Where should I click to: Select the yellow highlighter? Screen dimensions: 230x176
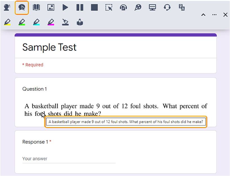(x=7, y=22)
